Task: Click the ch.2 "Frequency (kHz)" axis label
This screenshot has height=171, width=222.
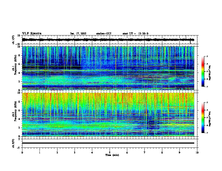Action: click(x=15, y=111)
